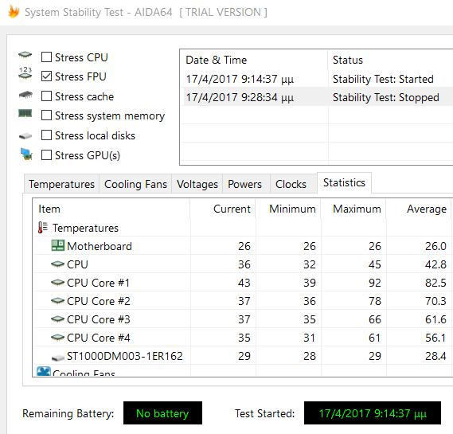Click CPU Core #2 maximum value 78
The height and width of the screenshot is (434, 453).
[x=375, y=301]
